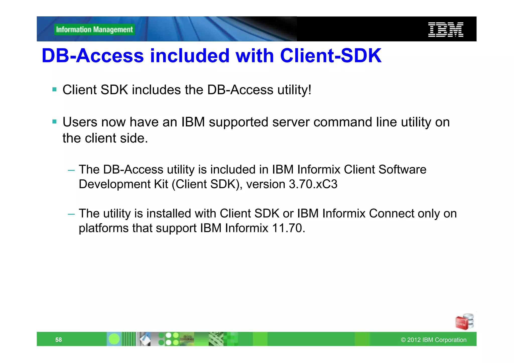Click the Information Management badge
The width and height of the screenshot is (514, 363).
(94, 30)
